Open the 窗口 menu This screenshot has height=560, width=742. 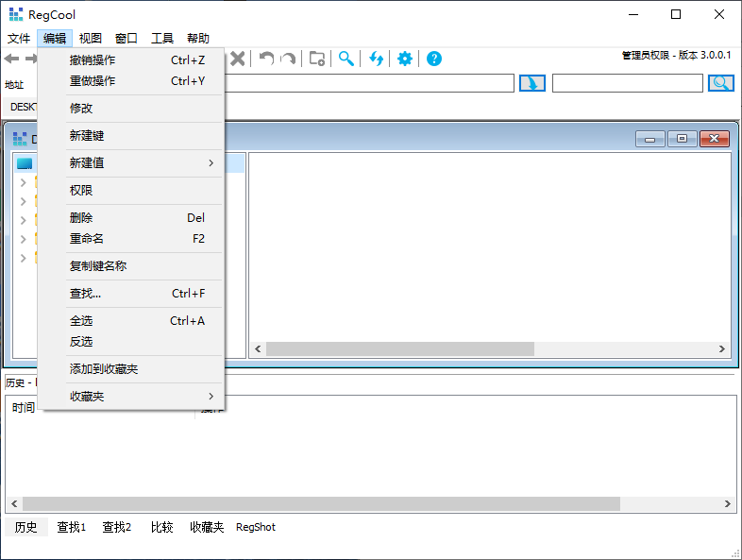(x=126, y=39)
